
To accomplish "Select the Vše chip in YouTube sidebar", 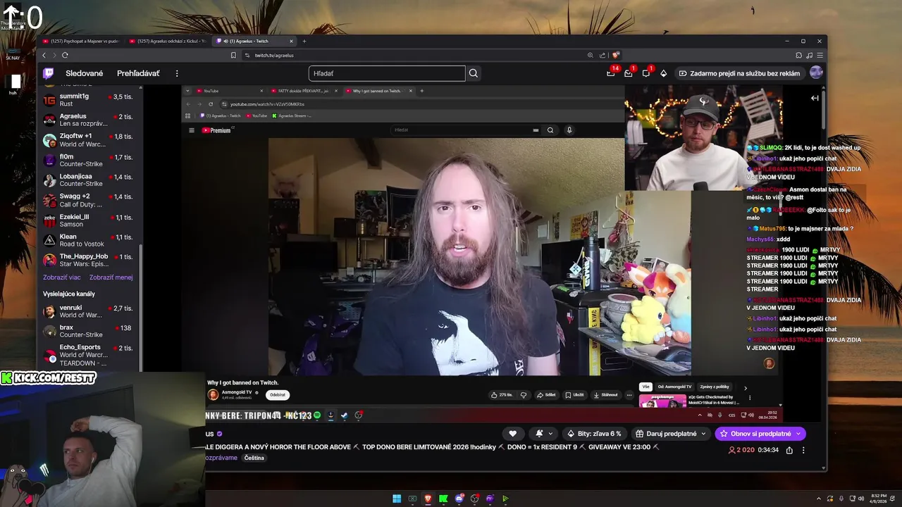I will pos(645,387).
